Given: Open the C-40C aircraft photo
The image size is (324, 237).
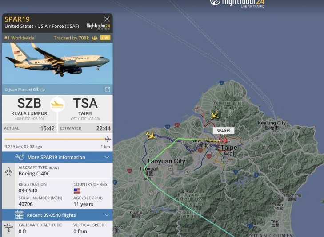Looking at the screenshot, I should pos(57,63).
